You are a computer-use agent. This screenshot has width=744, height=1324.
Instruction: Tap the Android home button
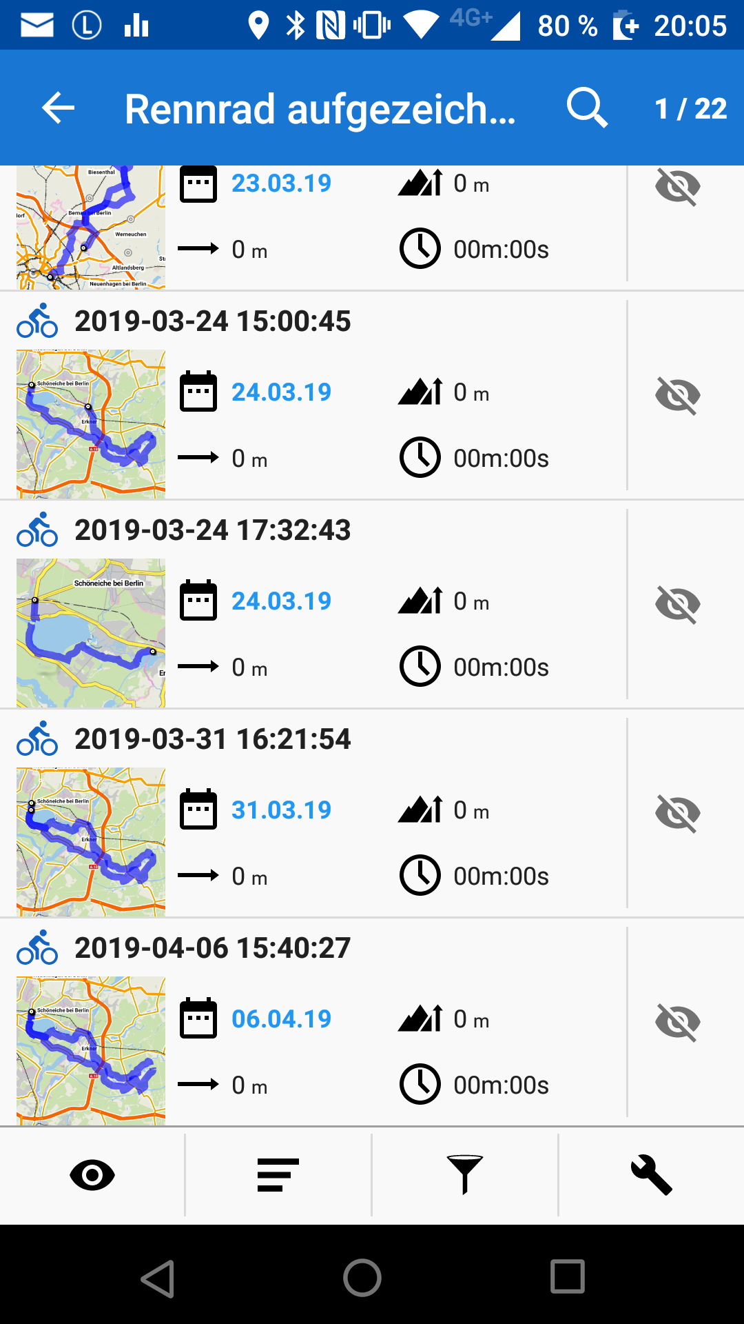pos(362,1278)
